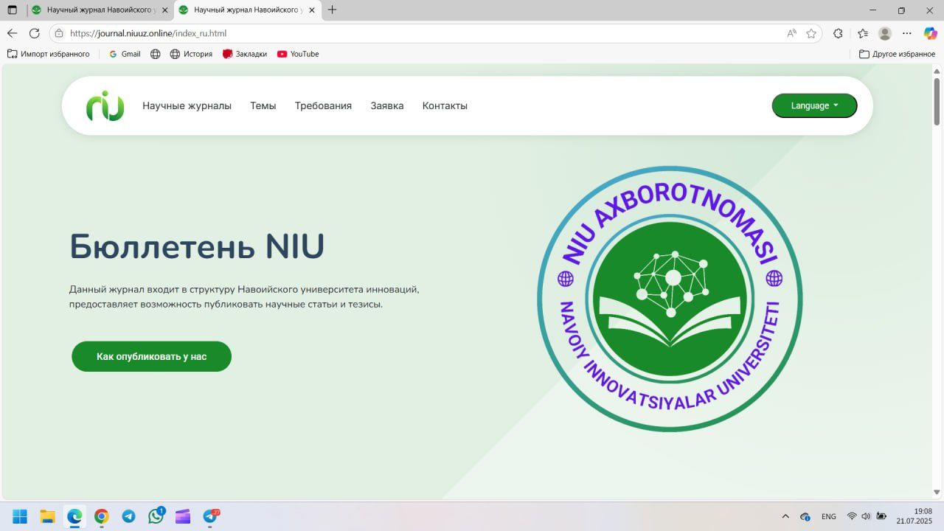Open the Favorites list icon
This screenshot has height=531, width=944.
coord(863,33)
